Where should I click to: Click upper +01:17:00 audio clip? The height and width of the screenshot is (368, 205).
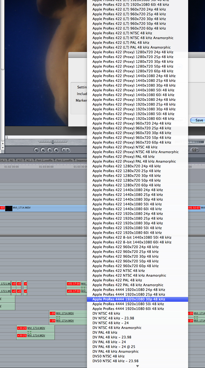click(77, 284)
